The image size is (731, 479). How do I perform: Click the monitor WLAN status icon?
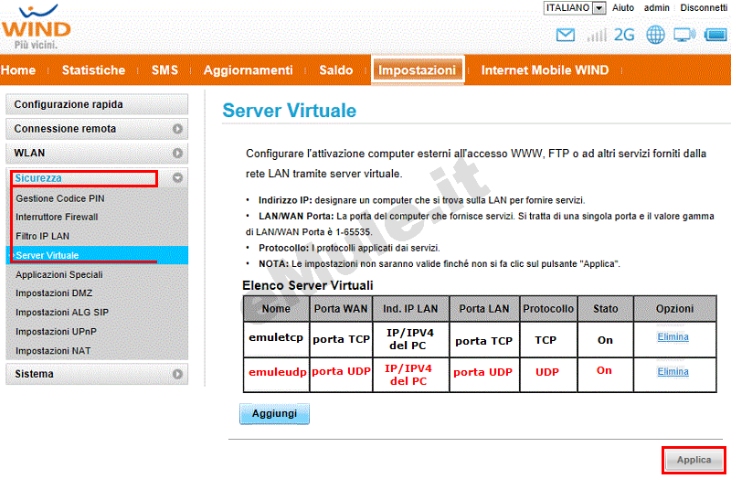coord(683,35)
